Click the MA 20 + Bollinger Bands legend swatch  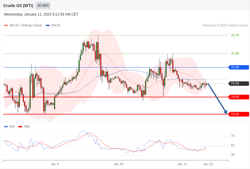click(x=6, y=25)
